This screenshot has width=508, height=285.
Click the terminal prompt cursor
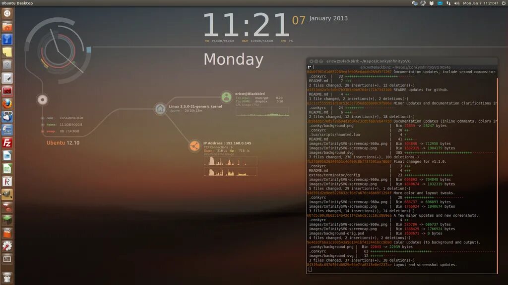pyautogui.click(x=310, y=269)
